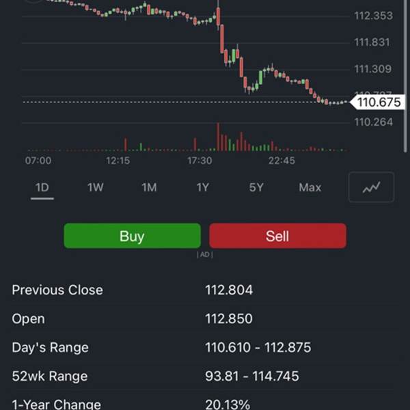Show the 1Y chart range
Screen dimensions: 410x410
[x=203, y=187]
